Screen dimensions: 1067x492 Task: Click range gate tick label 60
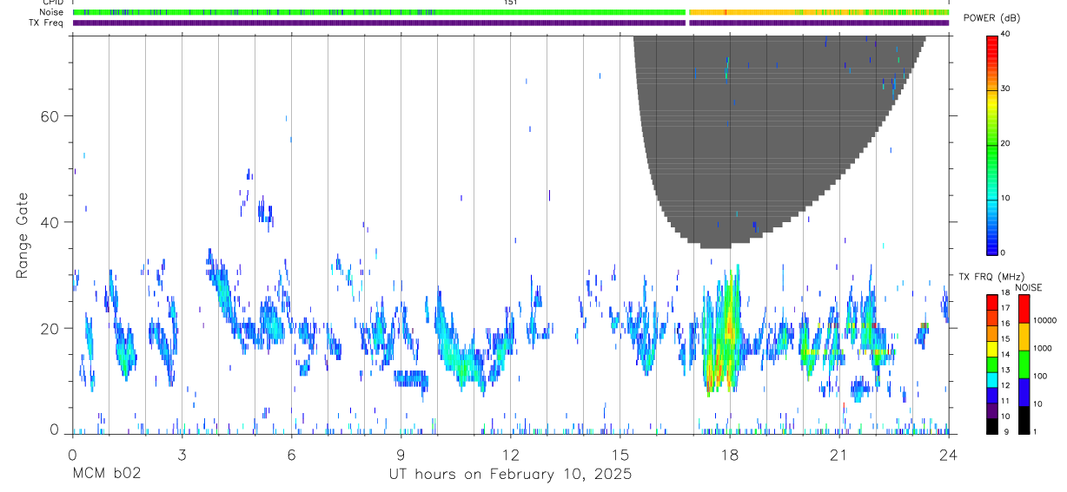click(49, 116)
